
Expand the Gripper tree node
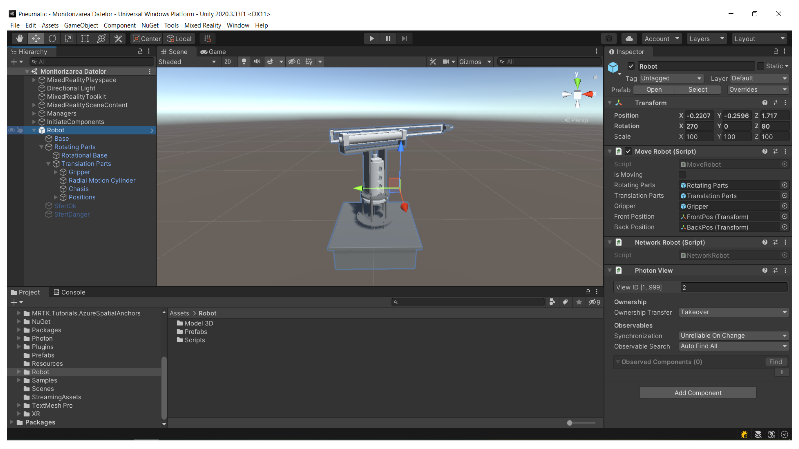56,172
